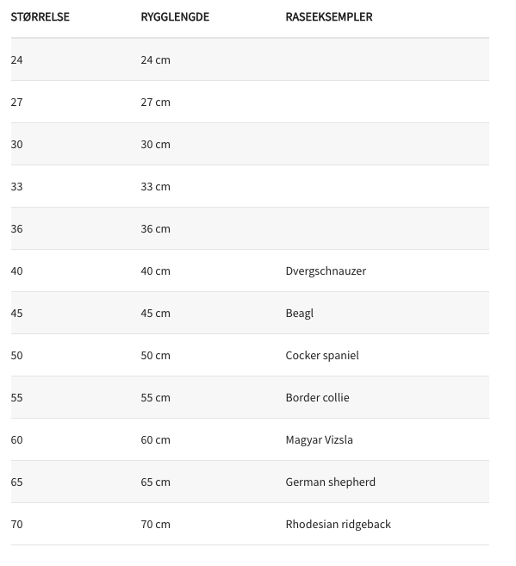This screenshot has width=516, height=566.
Task: Select the size 45 cell
Action: (x=16, y=314)
